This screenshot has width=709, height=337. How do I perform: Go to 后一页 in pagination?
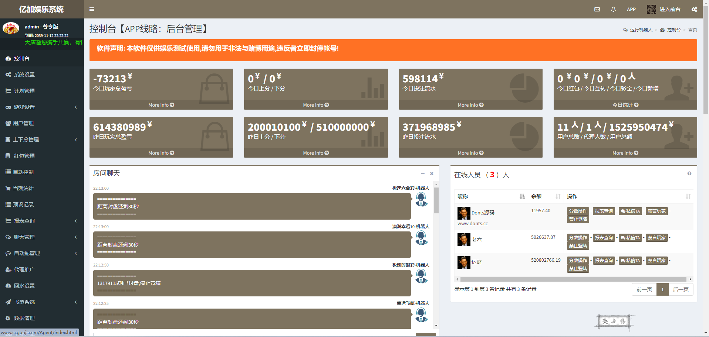(x=681, y=289)
